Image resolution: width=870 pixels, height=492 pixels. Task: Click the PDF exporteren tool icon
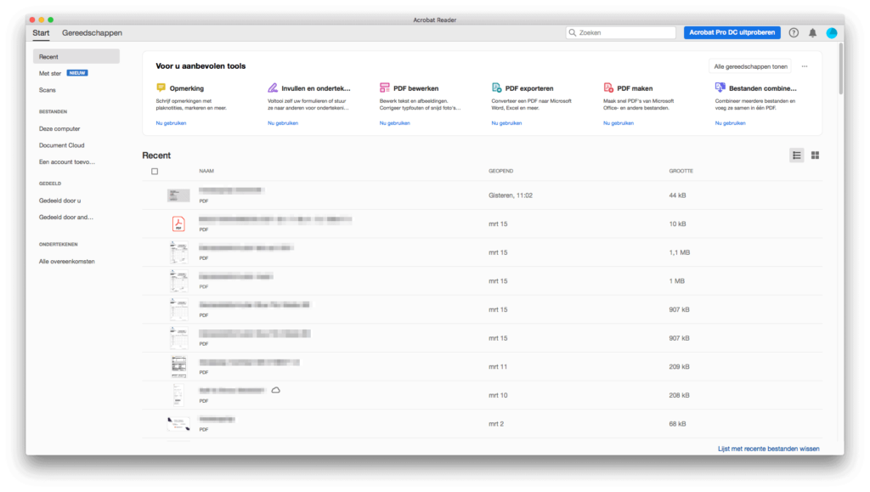(x=497, y=88)
